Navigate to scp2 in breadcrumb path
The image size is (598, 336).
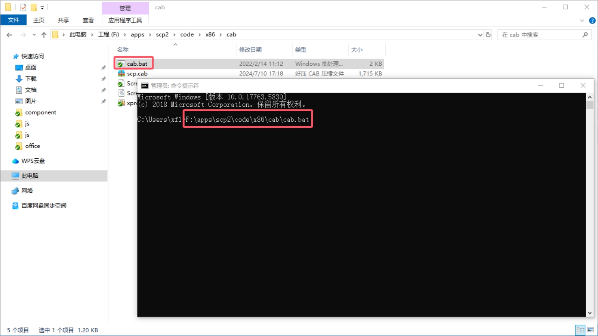point(162,35)
